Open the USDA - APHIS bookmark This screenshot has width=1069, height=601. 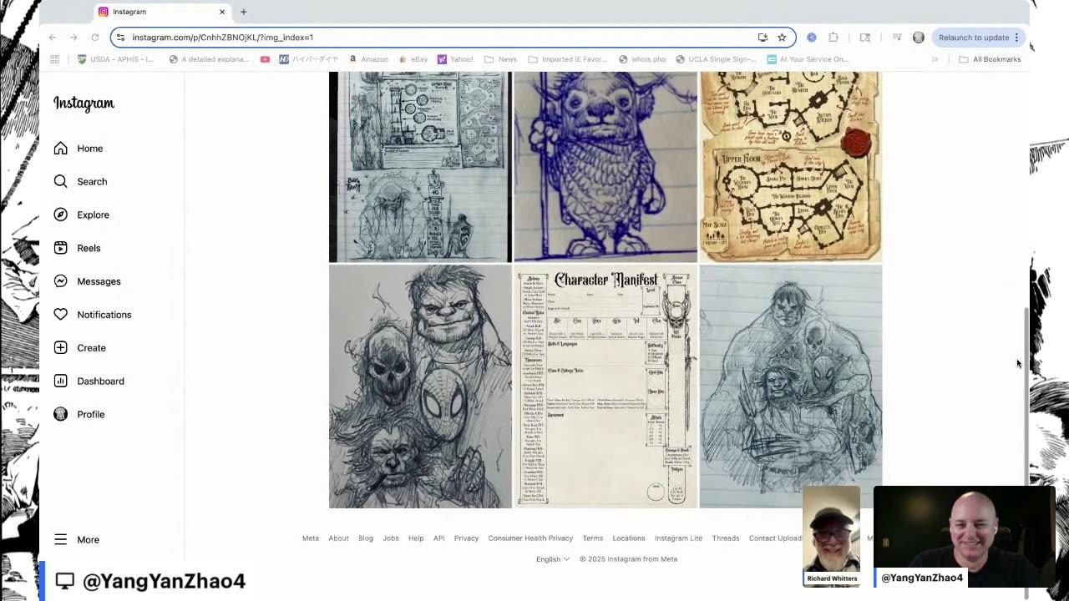(x=116, y=59)
